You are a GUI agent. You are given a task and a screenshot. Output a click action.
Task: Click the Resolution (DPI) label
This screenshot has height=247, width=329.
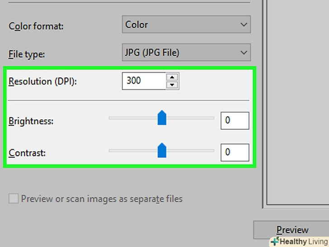(x=43, y=82)
